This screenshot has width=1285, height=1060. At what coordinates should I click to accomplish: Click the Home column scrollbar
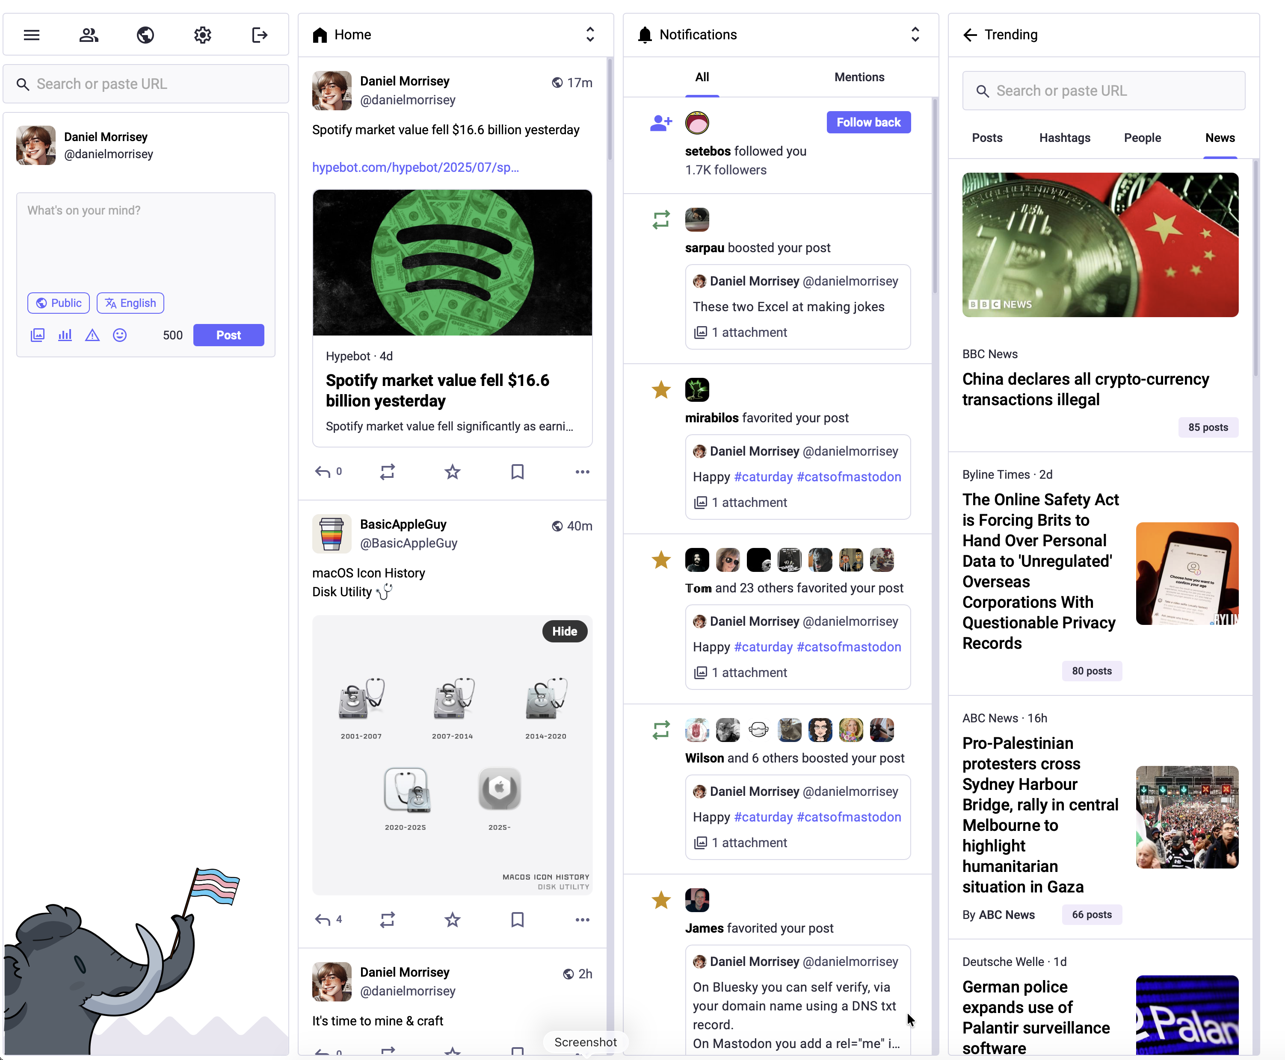610,110
